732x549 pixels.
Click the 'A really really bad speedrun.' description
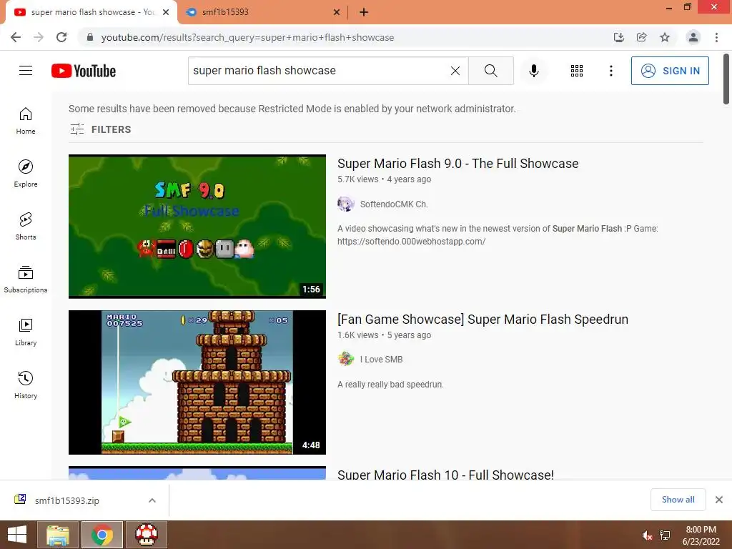[x=390, y=384]
